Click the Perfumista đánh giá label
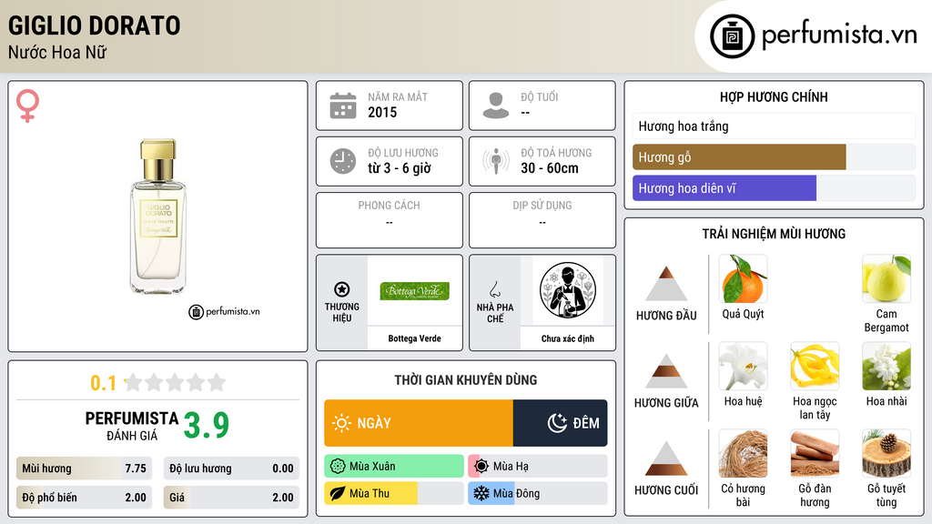The height and width of the screenshot is (524, 932). point(132,426)
